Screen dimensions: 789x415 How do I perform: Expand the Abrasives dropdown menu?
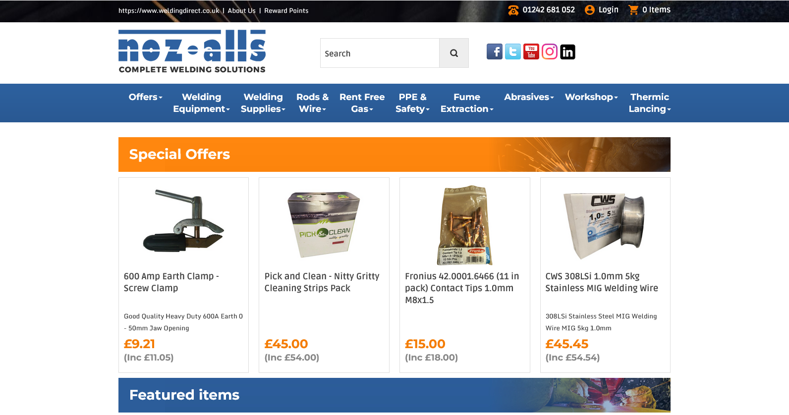[x=529, y=97]
